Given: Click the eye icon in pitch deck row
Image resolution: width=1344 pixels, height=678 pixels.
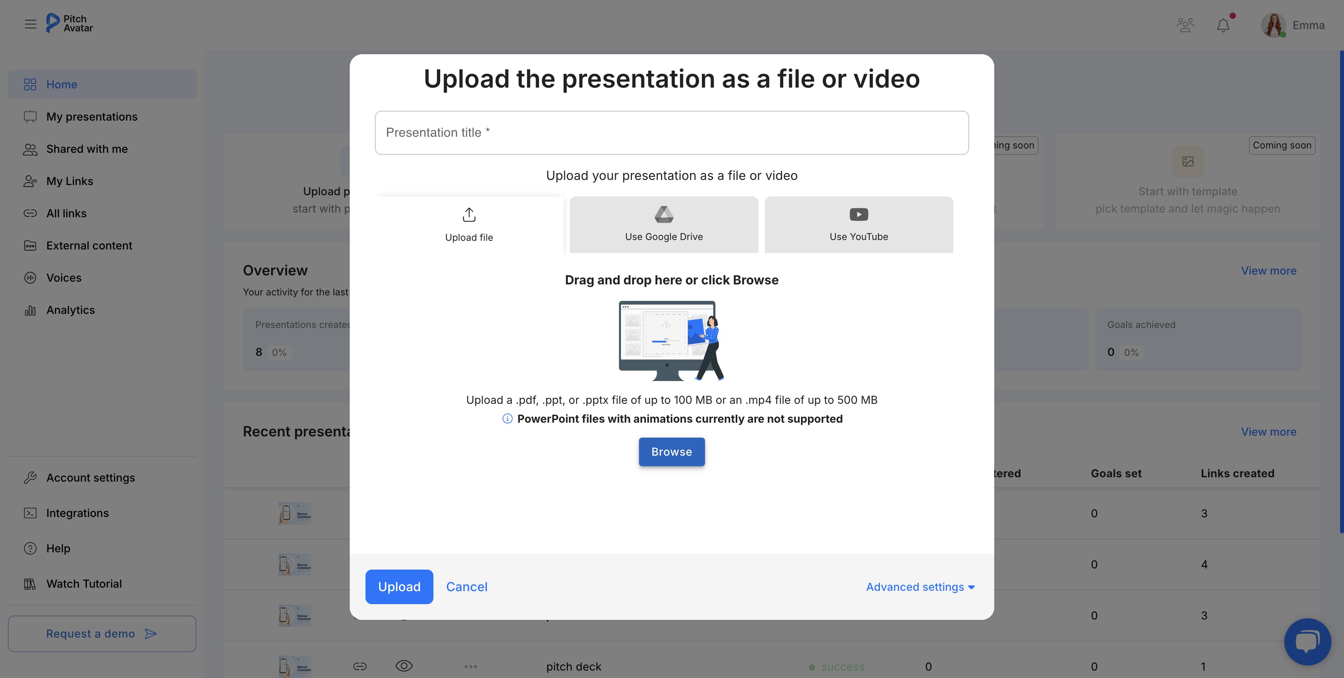Looking at the screenshot, I should (x=404, y=666).
